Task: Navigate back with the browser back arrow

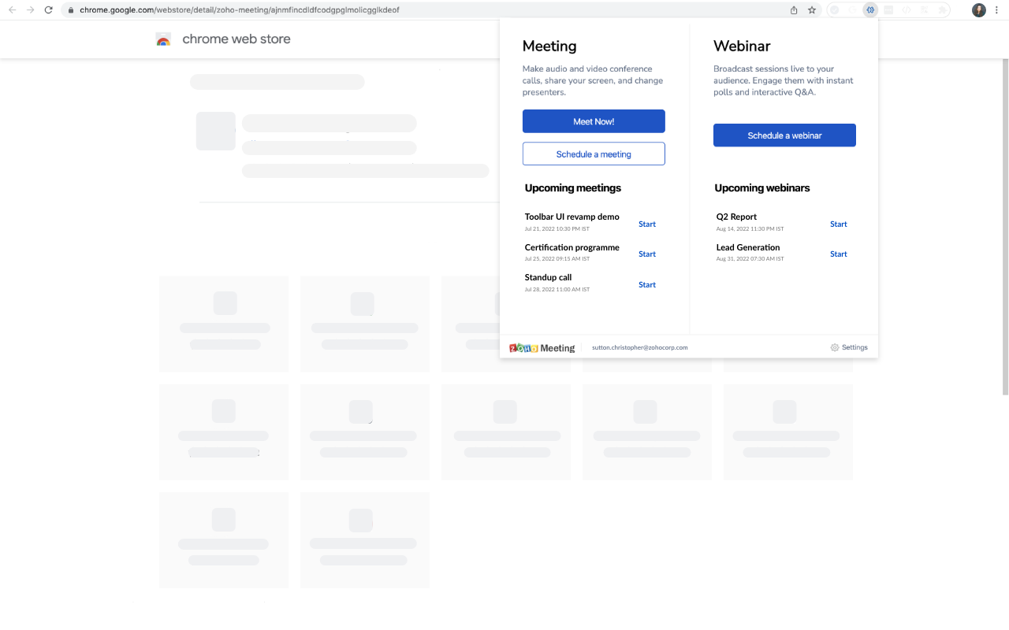Action: point(11,10)
